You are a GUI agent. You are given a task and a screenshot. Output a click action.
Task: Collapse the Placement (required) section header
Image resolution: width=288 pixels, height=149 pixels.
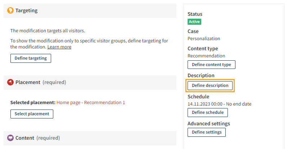(90, 82)
